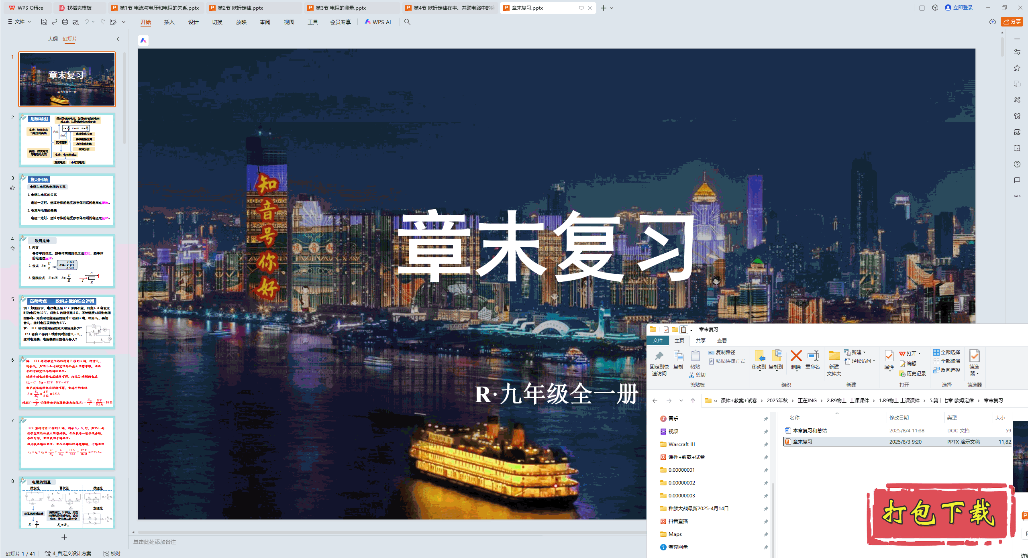Click the Undo arrow icon
This screenshot has width=1028, height=558.
click(86, 22)
